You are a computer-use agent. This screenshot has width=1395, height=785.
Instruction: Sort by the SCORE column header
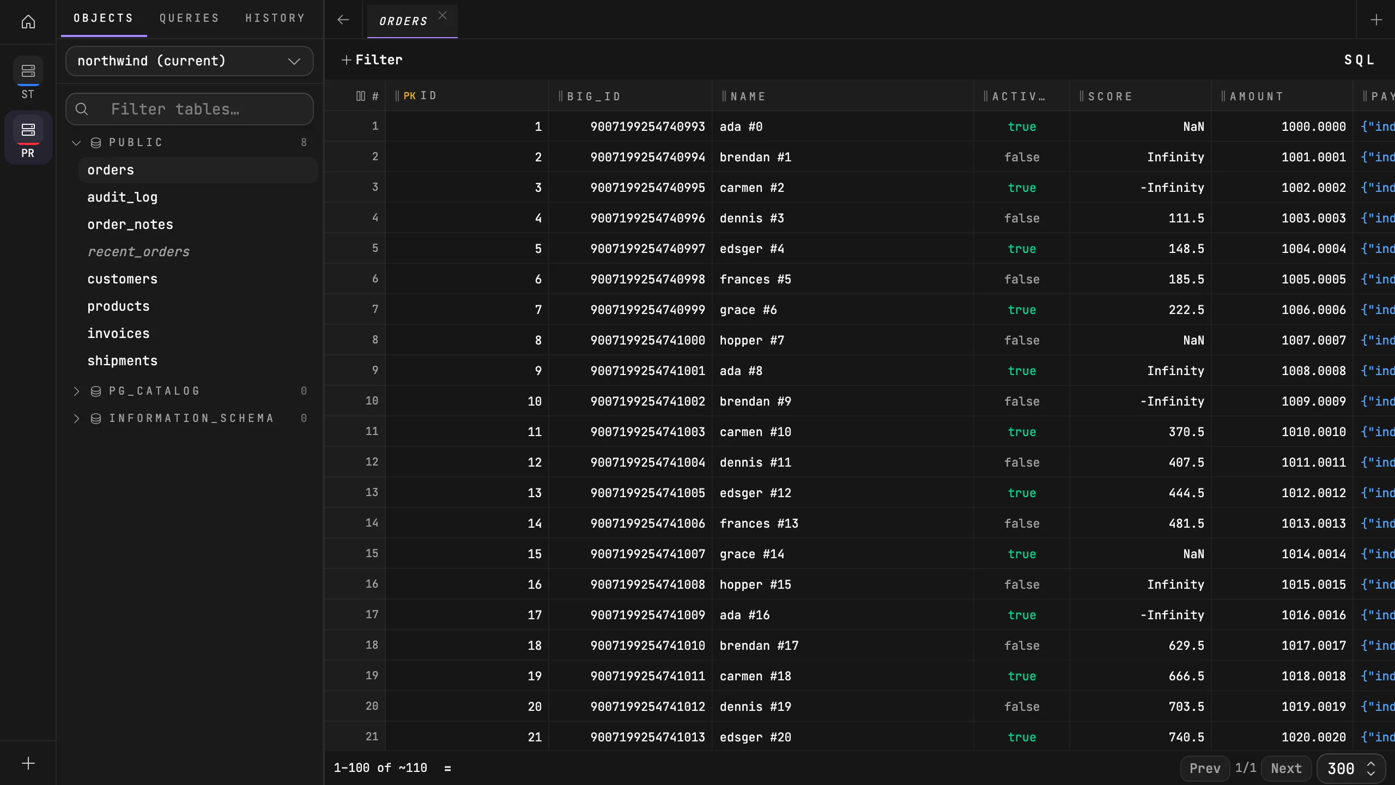click(1141, 96)
